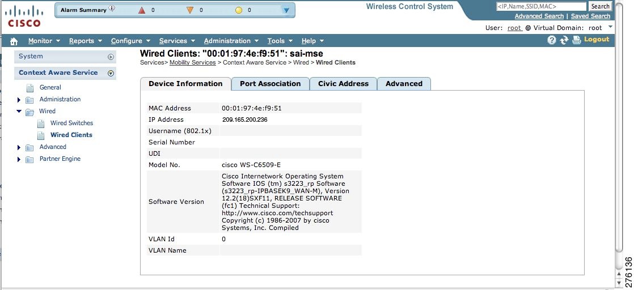View critical alarms red triangle
634x290 pixels.
[142, 10]
